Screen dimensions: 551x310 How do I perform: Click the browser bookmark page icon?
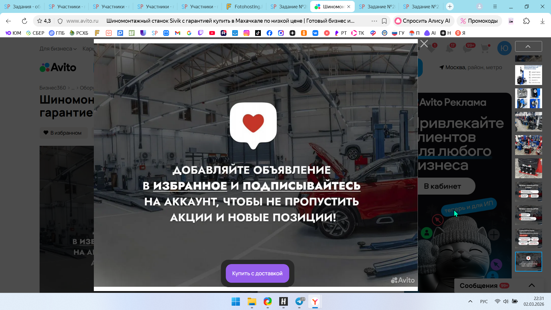tap(384, 21)
